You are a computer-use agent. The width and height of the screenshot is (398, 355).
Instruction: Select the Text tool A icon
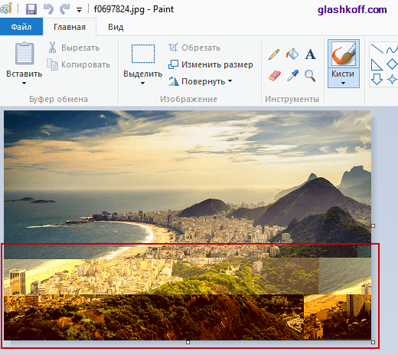tap(310, 54)
